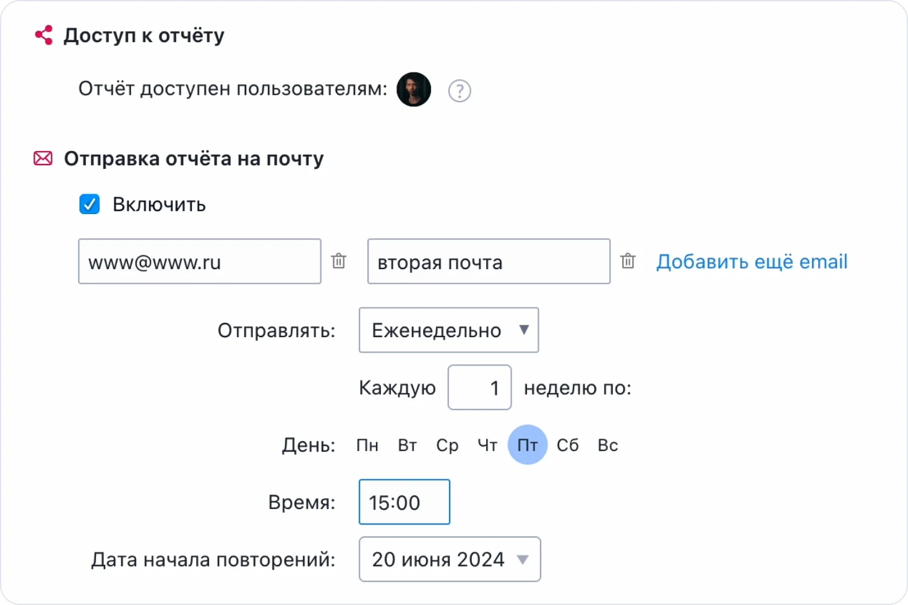Choose Чт in the day selector
The width and height of the screenshot is (908, 605).
coord(487,445)
